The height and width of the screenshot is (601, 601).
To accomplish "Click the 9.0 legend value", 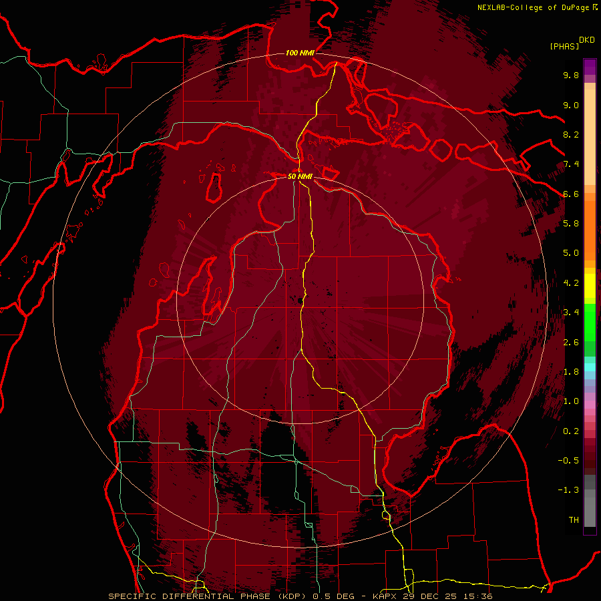I will [x=571, y=105].
